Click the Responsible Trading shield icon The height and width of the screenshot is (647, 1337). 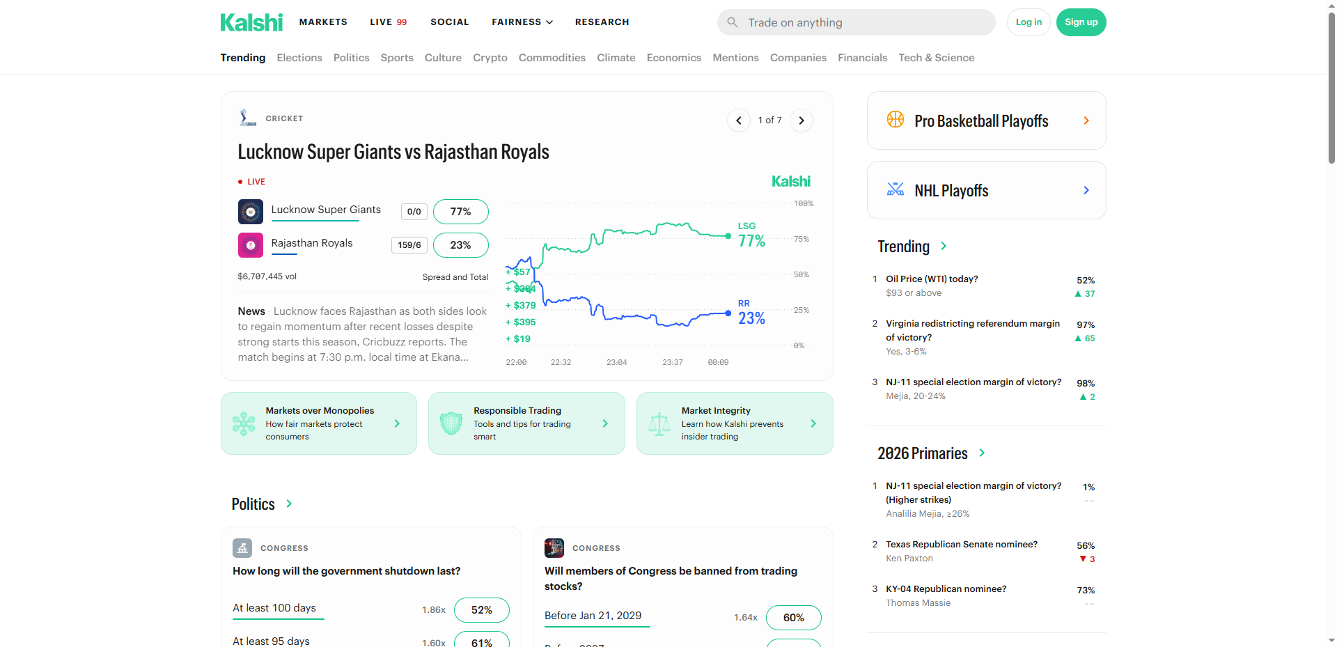pos(451,423)
